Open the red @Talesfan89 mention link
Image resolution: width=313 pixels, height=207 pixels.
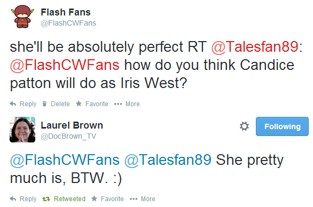(255, 47)
